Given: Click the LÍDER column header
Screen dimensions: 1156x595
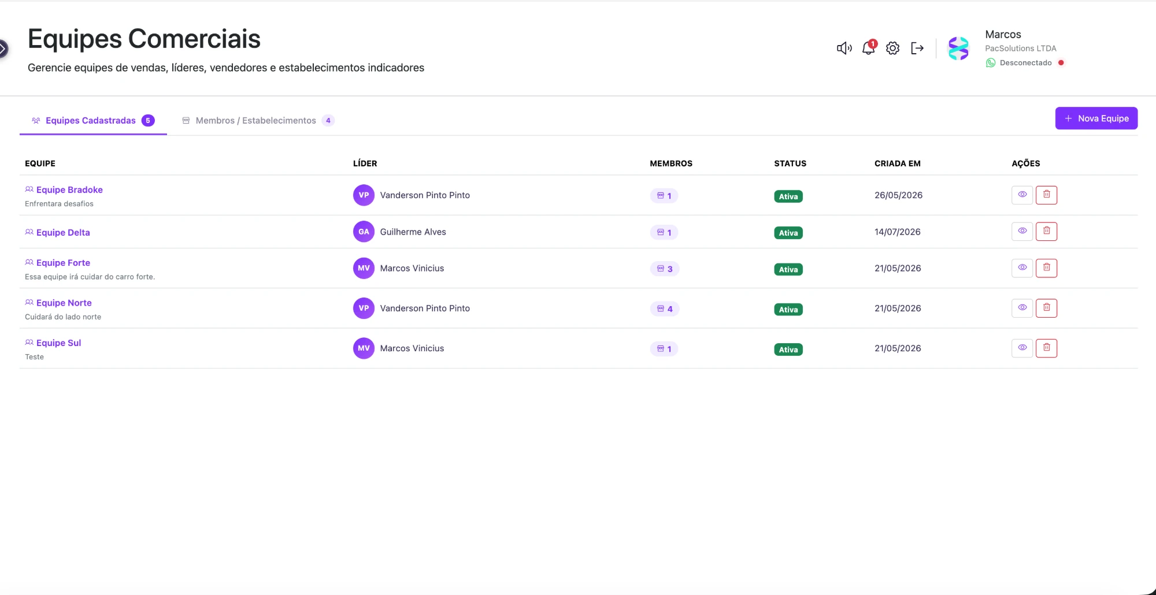Looking at the screenshot, I should click(365, 163).
